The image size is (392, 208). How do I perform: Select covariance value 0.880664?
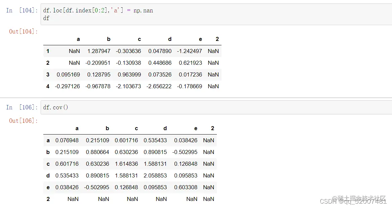97,152
